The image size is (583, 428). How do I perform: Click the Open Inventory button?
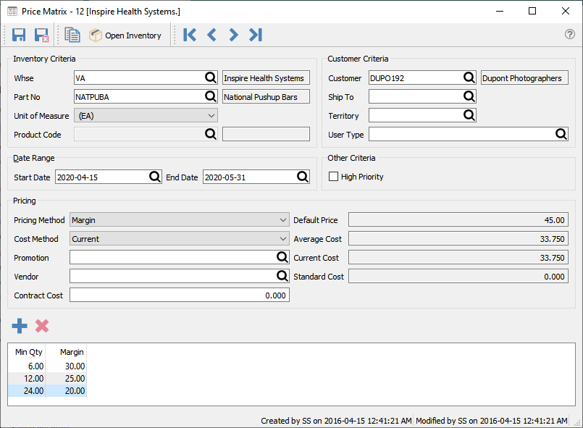coord(125,35)
